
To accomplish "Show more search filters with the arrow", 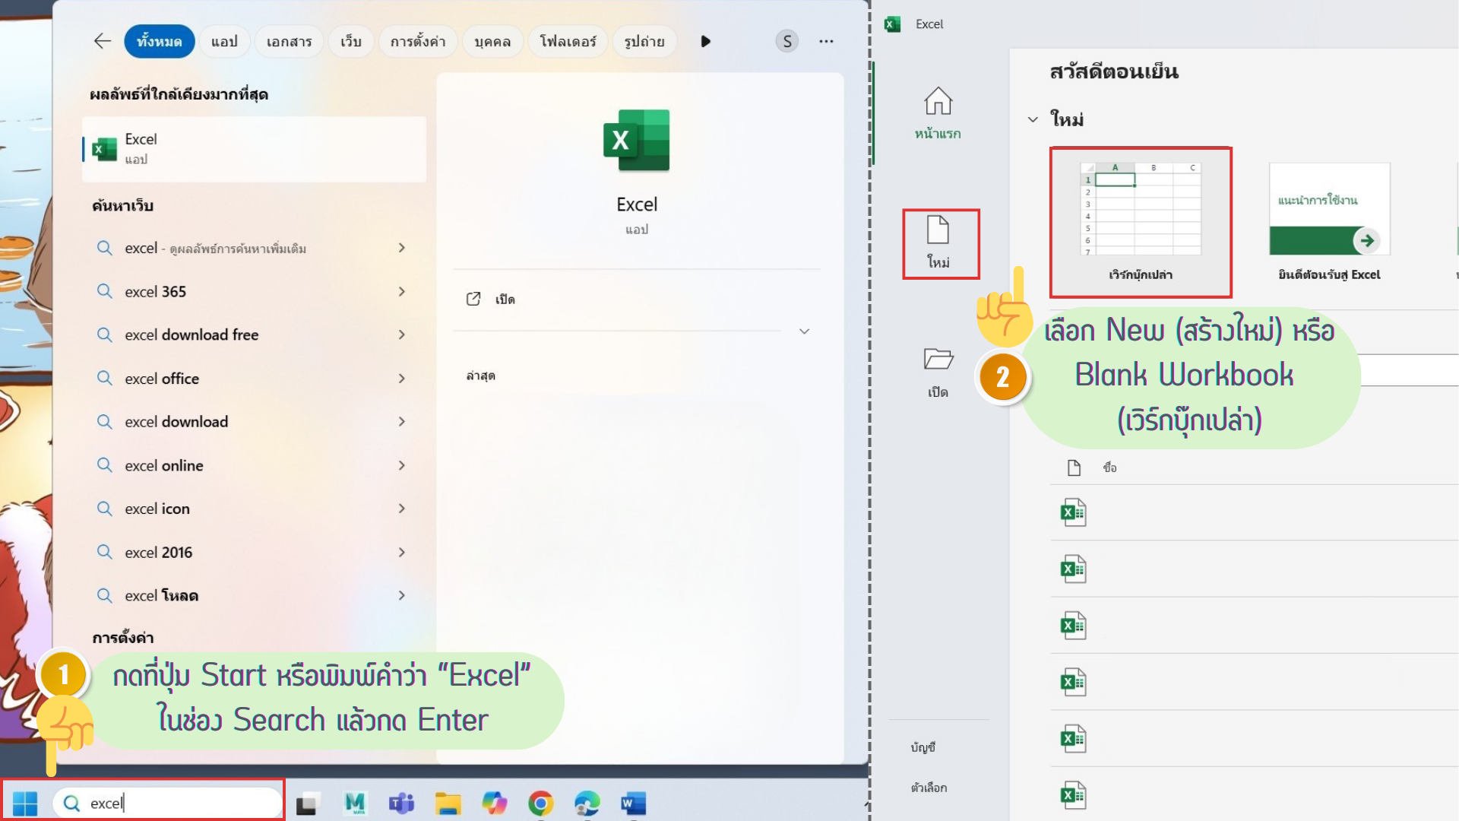I will click(x=705, y=41).
